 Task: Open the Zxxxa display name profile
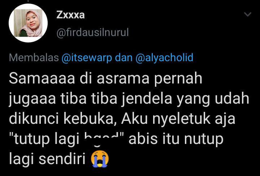click(70, 15)
